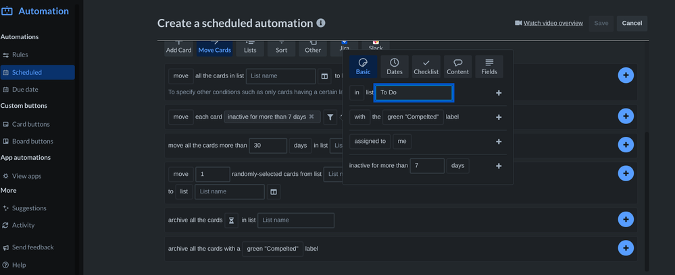This screenshot has height=275, width=675.
Task: Toggle 'move' in the randomly-selected cards row
Action: pyautogui.click(x=181, y=175)
